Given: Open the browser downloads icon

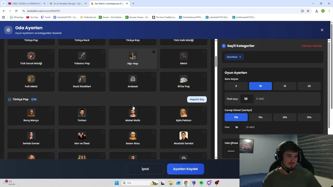Looking at the screenshot, I should [317, 11].
